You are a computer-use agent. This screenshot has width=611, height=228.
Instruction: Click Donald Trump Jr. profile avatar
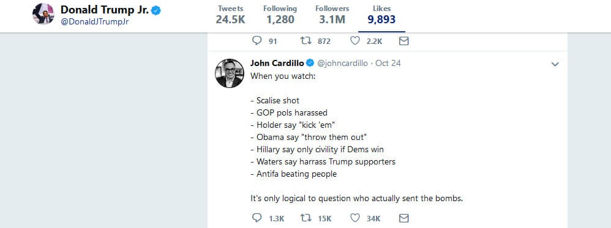pos(43,14)
